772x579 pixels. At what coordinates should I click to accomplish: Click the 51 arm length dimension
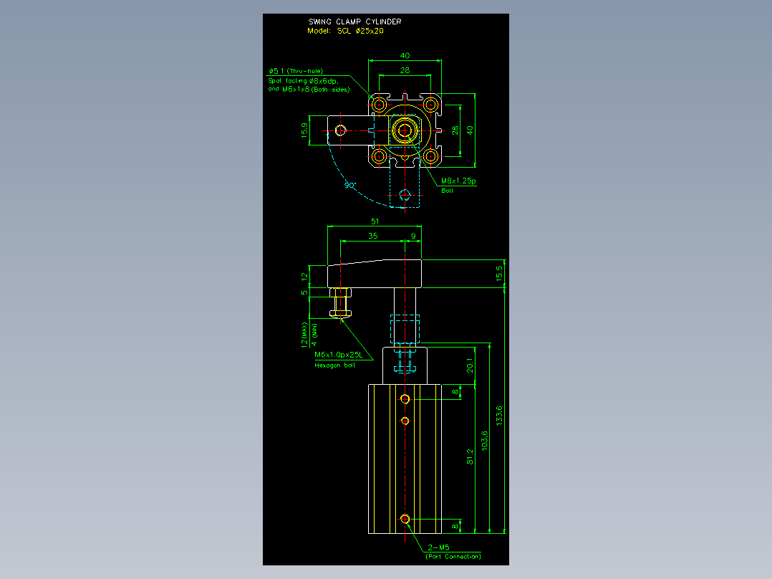point(375,221)
